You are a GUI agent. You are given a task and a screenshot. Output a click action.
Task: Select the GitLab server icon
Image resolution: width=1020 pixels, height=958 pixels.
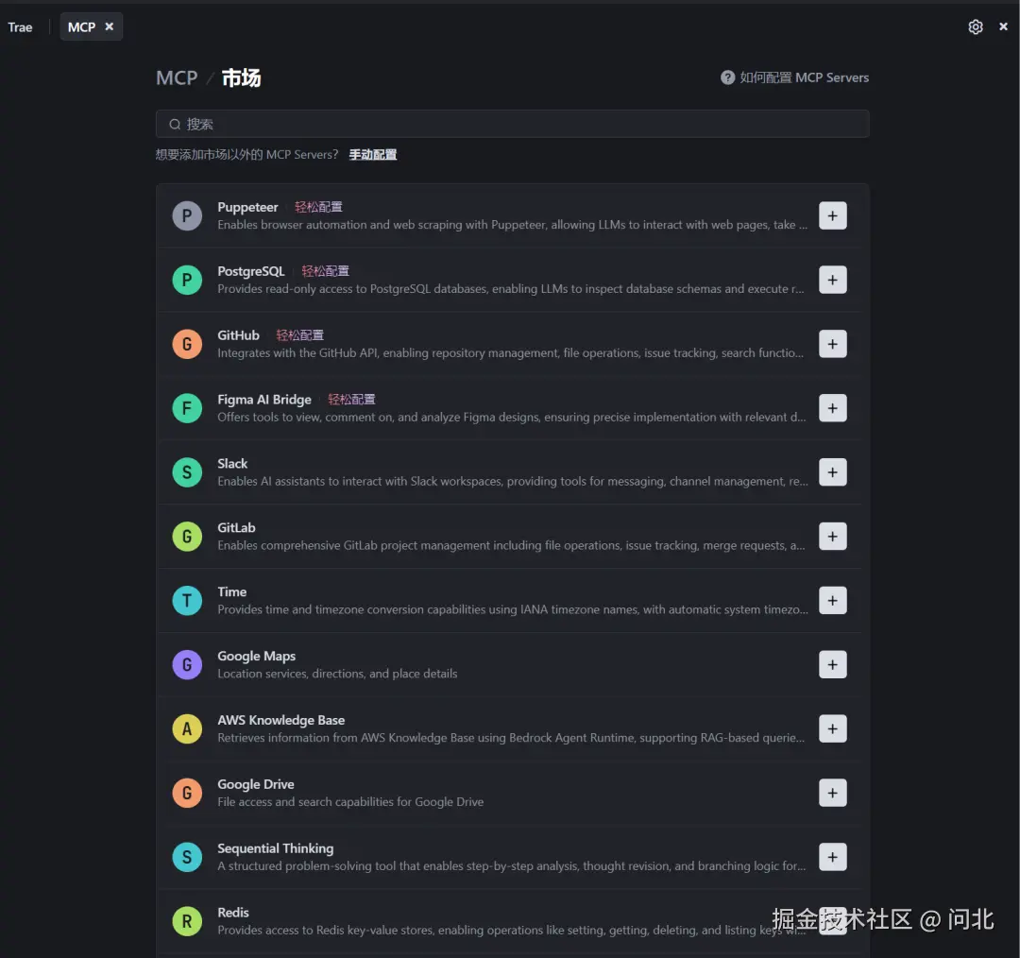(x=187, y=537)
